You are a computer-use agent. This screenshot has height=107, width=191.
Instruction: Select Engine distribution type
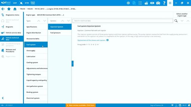[36, 33]
